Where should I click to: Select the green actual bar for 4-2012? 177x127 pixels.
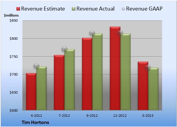(x=42, y=88)
